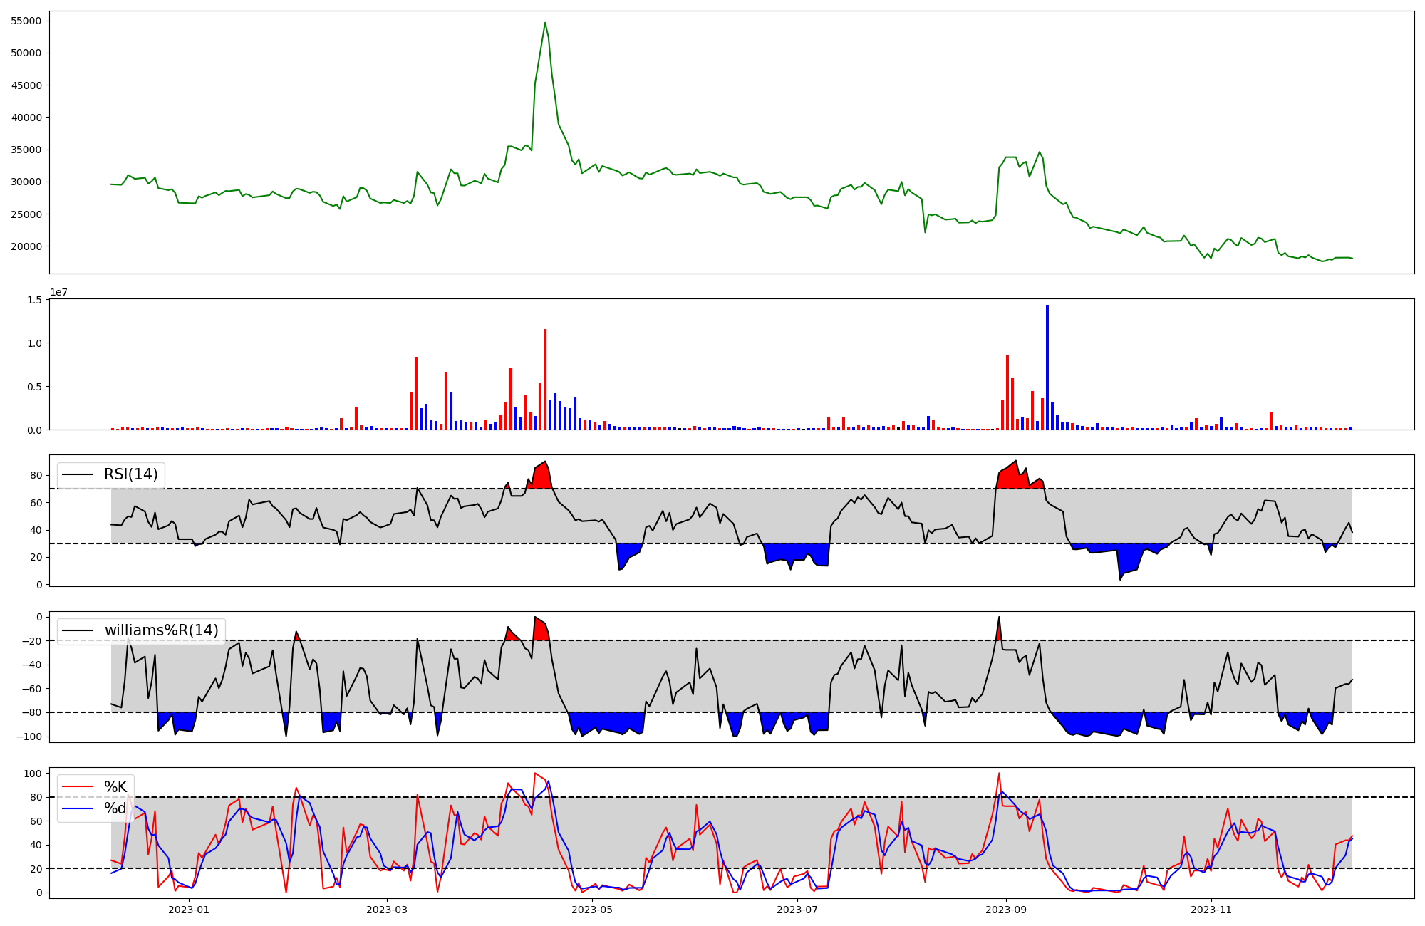Click the williams%R(14) legend label
The image size is (1425, 926).
(162, 630)
